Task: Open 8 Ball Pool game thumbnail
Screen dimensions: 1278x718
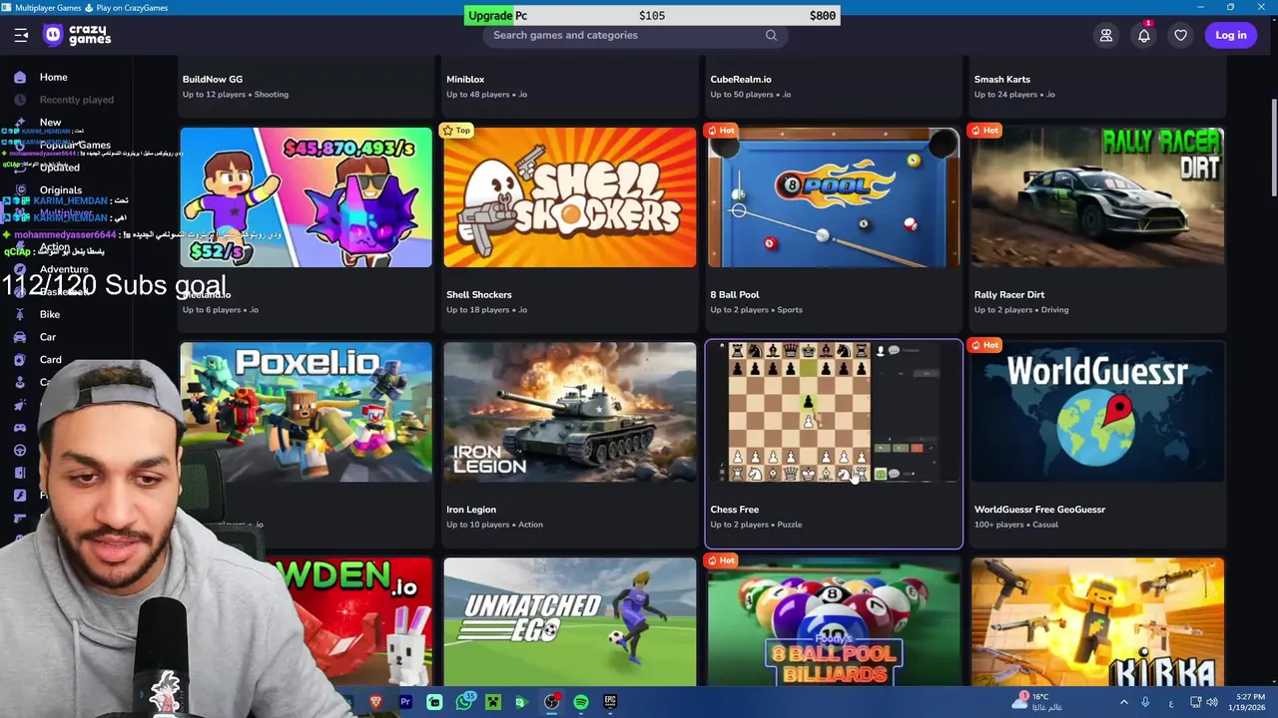Action: 834,197
